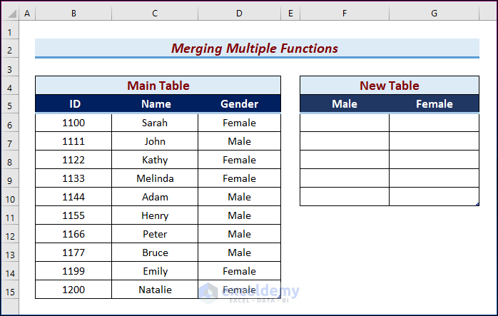
Task: Click cell containing ID 1144
Action: click(x=73, y=197)
